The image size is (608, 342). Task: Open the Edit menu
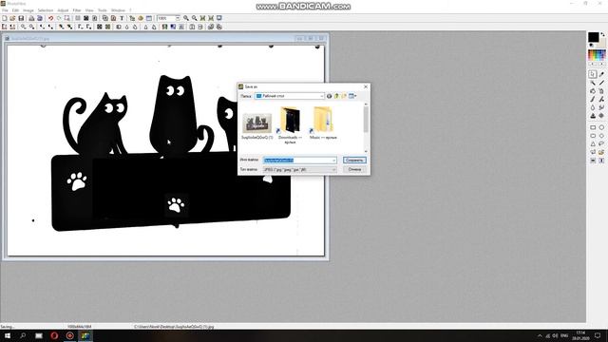15,10
